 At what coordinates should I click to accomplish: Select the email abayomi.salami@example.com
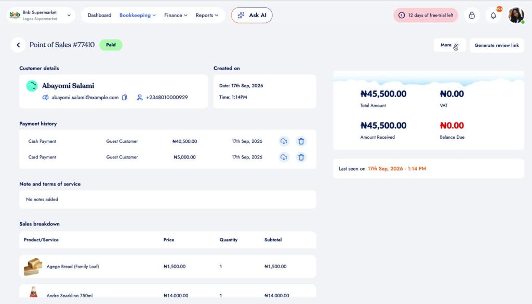point(85,97)
